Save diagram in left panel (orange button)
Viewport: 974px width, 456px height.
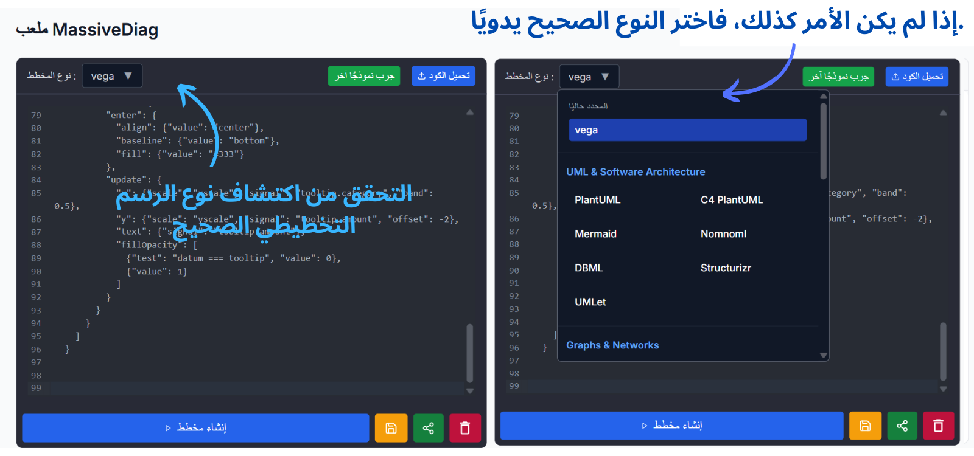pos(391,428)
